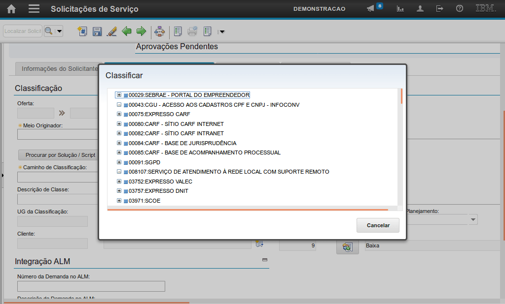Screen dimensions: 505x304
Task: Select 00029:SEBRAE - PORTAL DO EMPREENDEDOR
Action: point(189,95)
